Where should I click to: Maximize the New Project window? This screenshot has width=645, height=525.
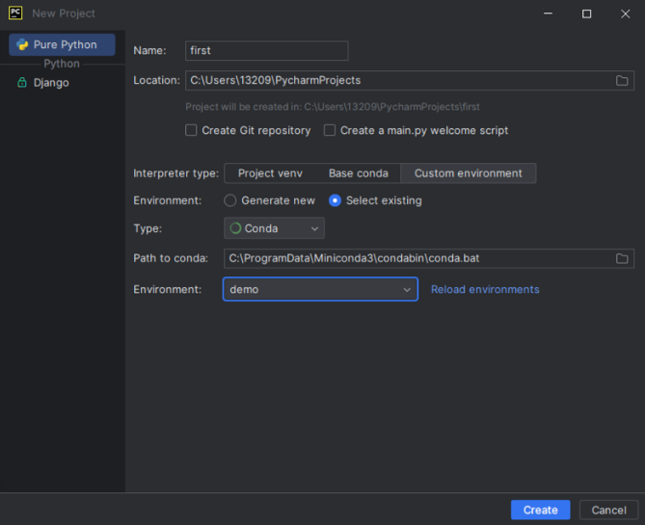click(586, 13)
